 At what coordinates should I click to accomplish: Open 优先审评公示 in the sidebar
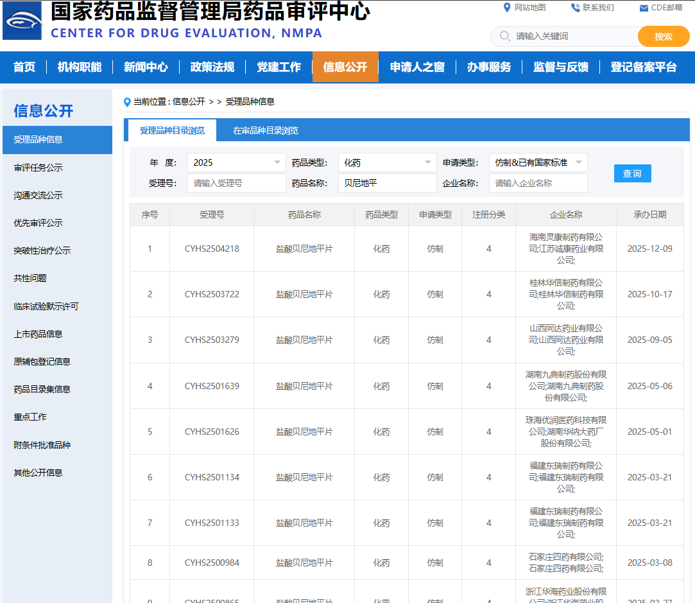click(39, 223)
